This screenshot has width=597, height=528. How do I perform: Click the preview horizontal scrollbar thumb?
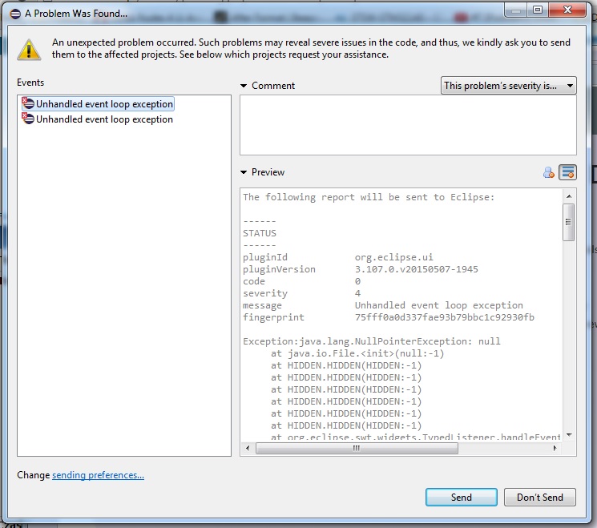[x=356, y=449]
